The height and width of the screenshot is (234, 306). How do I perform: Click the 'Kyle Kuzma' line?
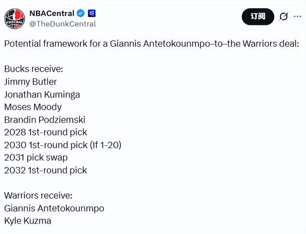pyautogui.click(x=28, y=221)
